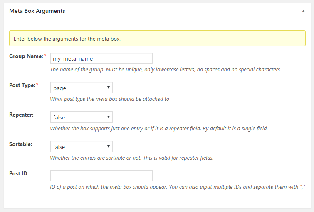Collapse the Meta Box Arguments panel arrow
314x212 pixels.
tap(303, 11)
